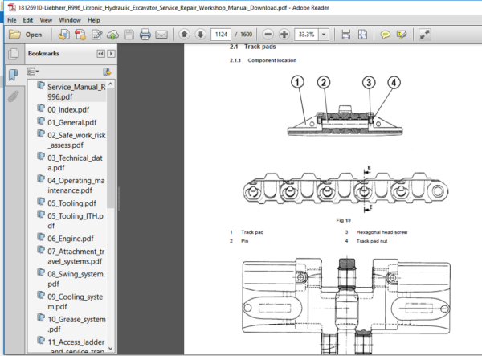Screen dimensions: 482x356
Task: Click legend text 'Track pad nut'
Action: pos(372,241)
